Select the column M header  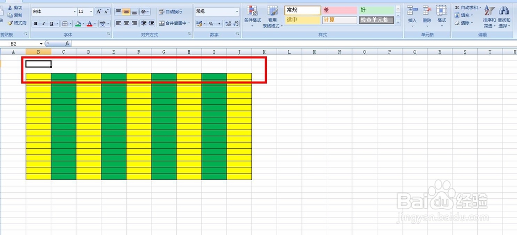[x=314, y=52]
